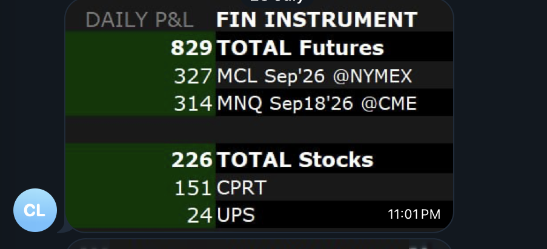Click the 24 daily P&L value
The image size is (547, 249).
[x=200, y=215]
